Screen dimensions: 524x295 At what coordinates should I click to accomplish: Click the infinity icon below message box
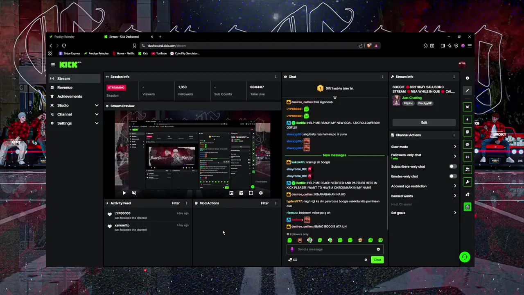295,260
